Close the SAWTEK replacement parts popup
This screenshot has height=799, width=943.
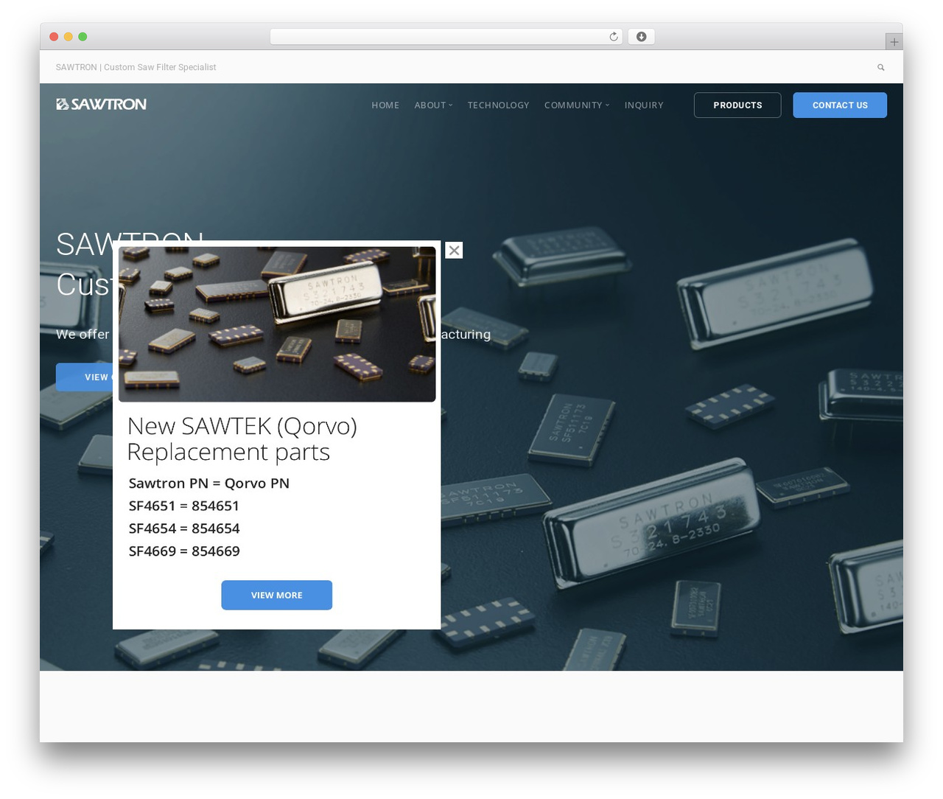point(454,251)
